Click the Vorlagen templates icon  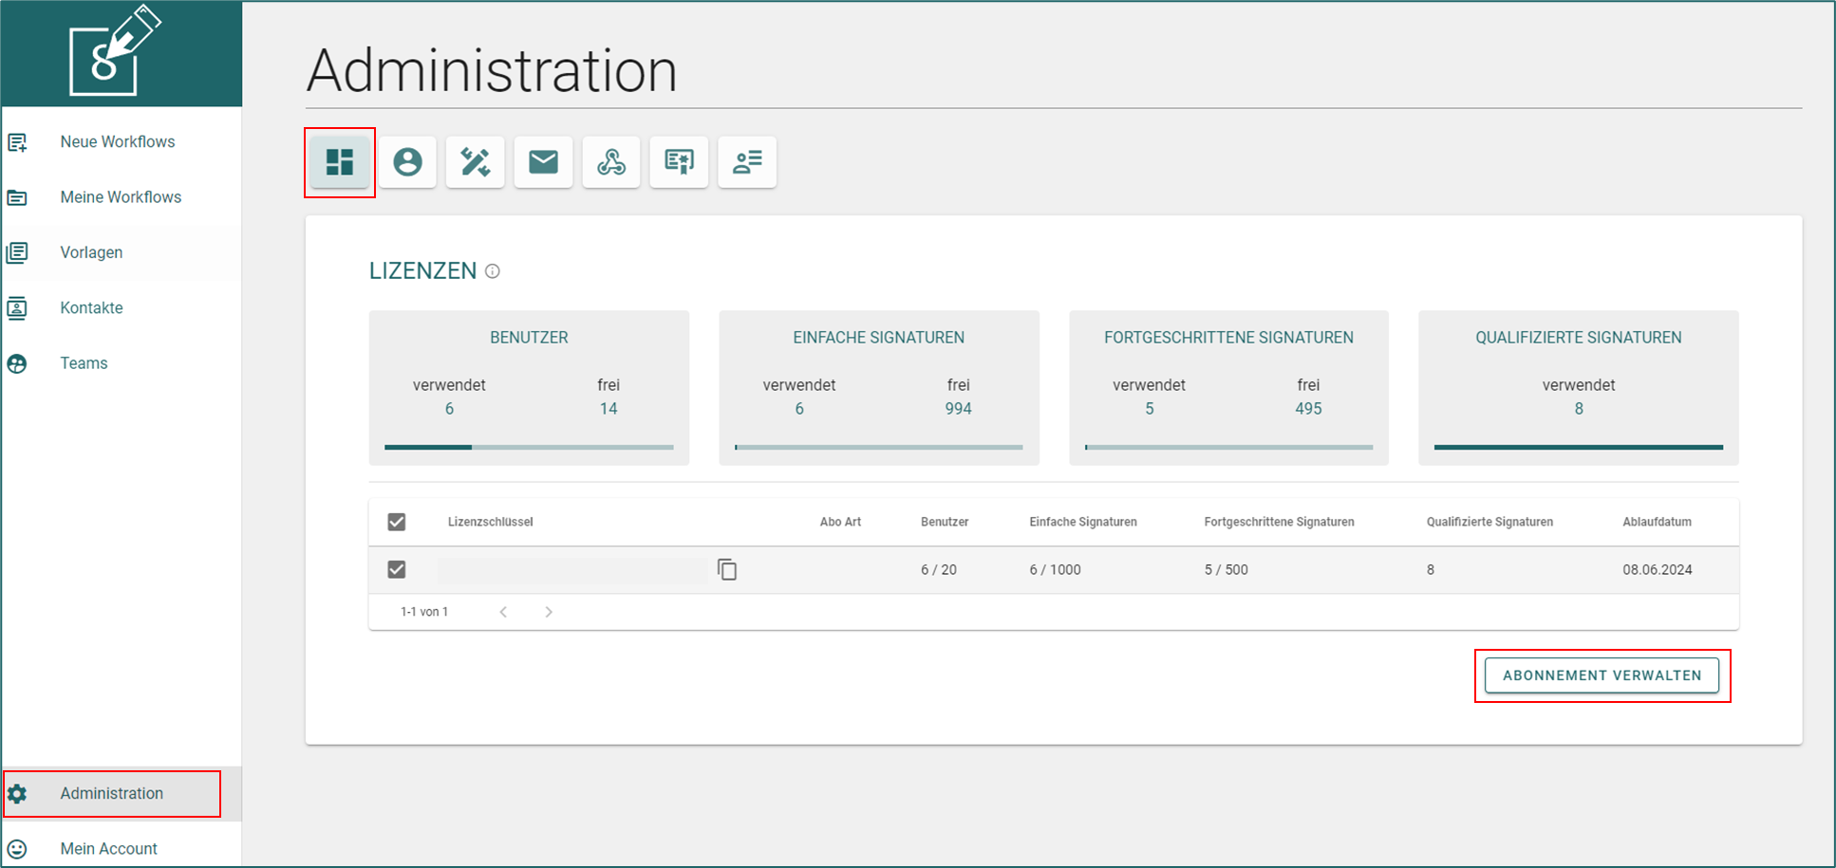(17, 252)
